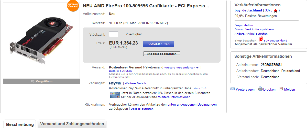
Task: Click the envelope icon for Weitersagen
Action: pyautogui.click(x=233, y=89)
